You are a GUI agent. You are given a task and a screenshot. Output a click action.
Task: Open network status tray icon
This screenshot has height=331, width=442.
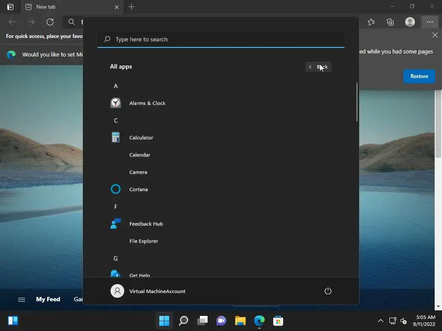click(x=392, y=321)
